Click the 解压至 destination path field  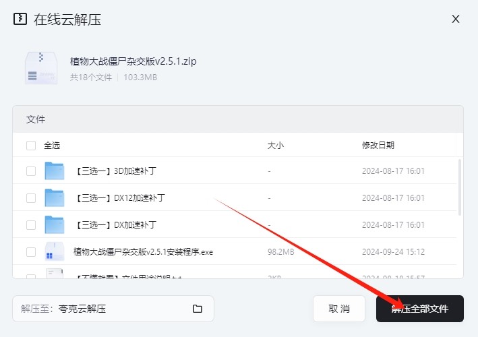click(x=113, y=309)
